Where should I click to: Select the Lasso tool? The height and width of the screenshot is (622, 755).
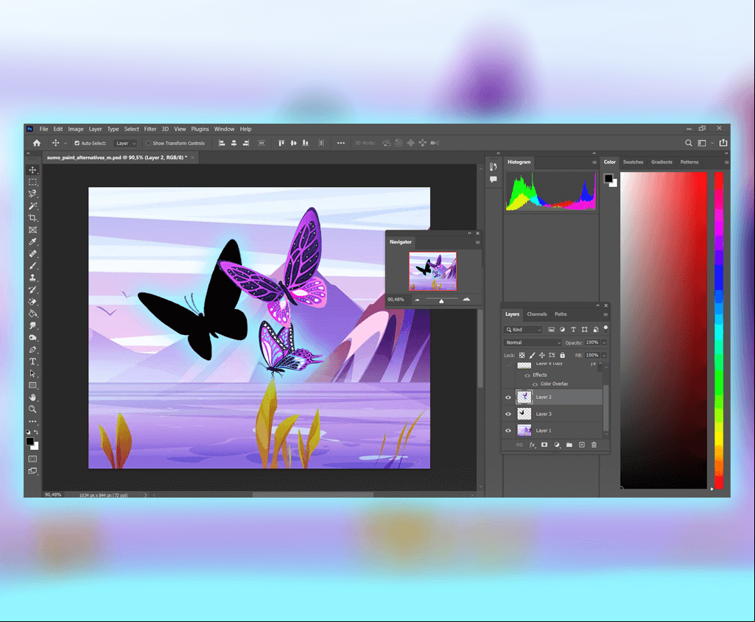coord(32,194)
